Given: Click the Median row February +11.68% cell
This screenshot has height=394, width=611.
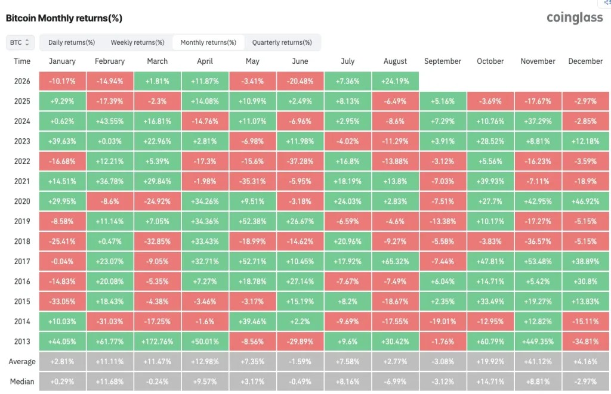Looking at the screenshot, I should 110,381.
